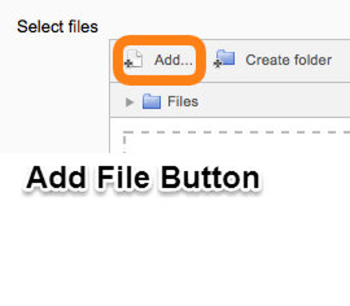This screenshot has height=306, width=350.
Task: Click the top dashed border of drop zone
Action: [237, 132]
